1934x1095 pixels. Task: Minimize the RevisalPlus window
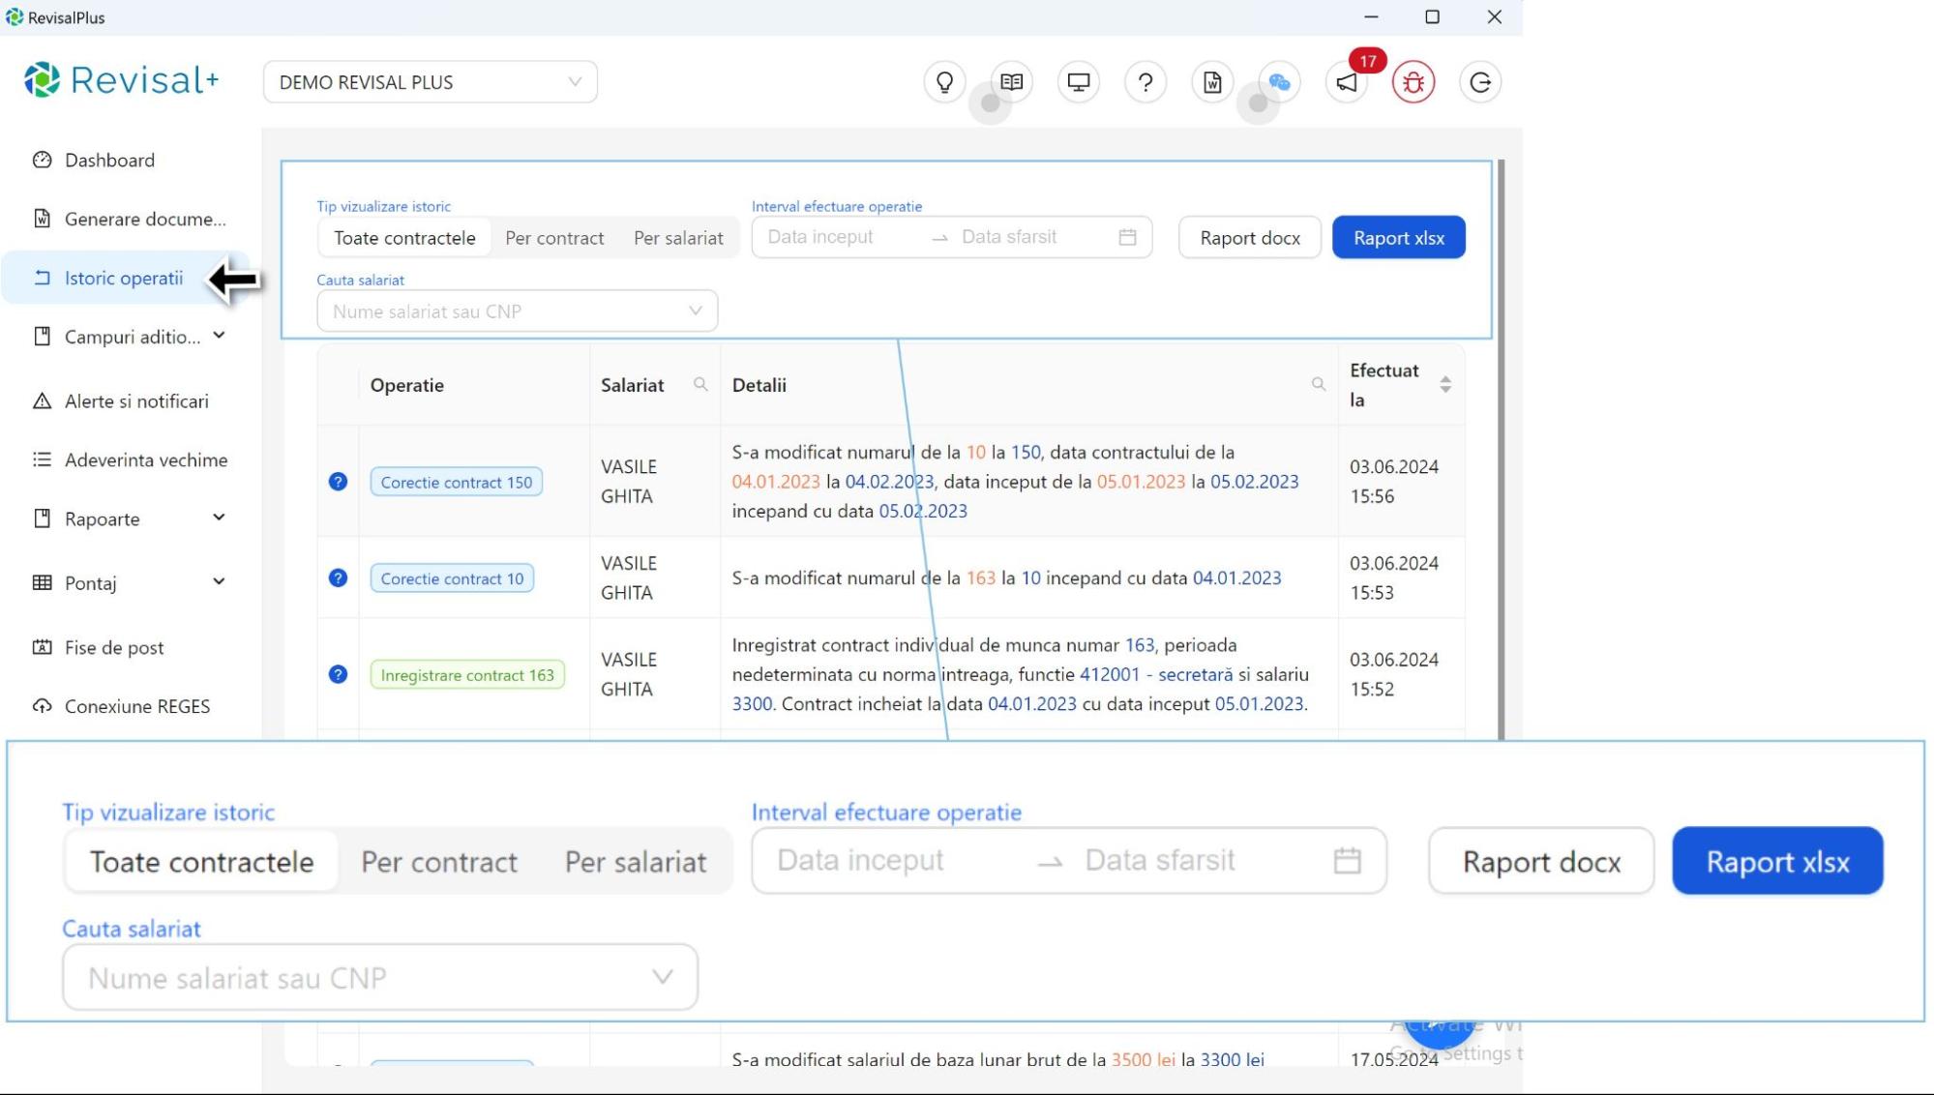click(1371, 17)
